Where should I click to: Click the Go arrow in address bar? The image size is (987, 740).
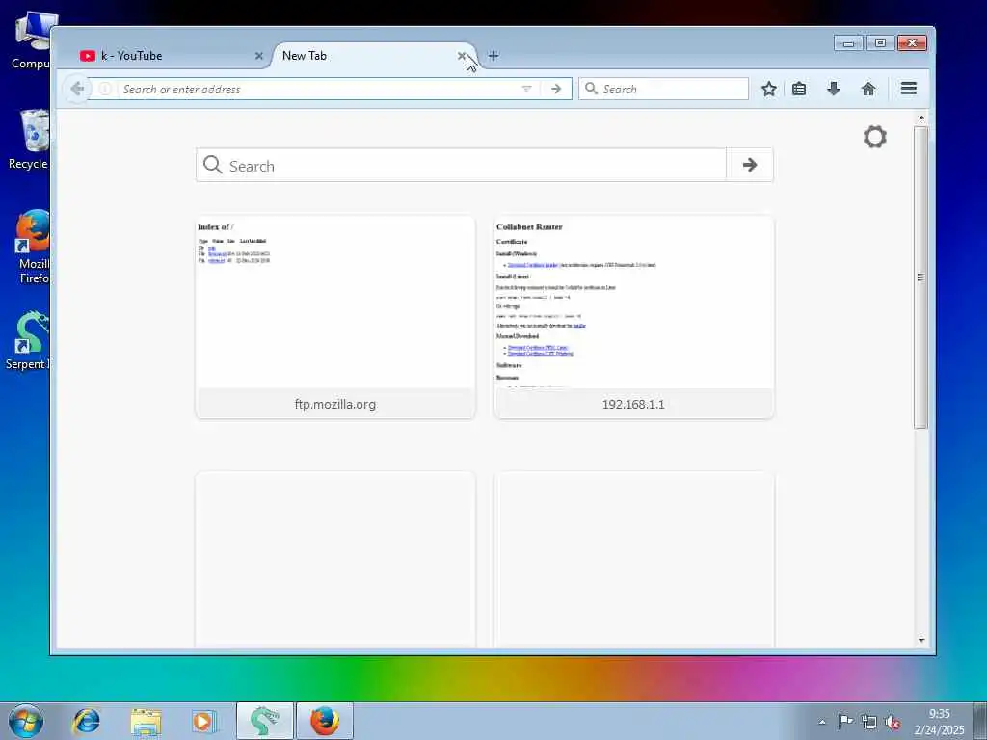(x=556, y=89)
